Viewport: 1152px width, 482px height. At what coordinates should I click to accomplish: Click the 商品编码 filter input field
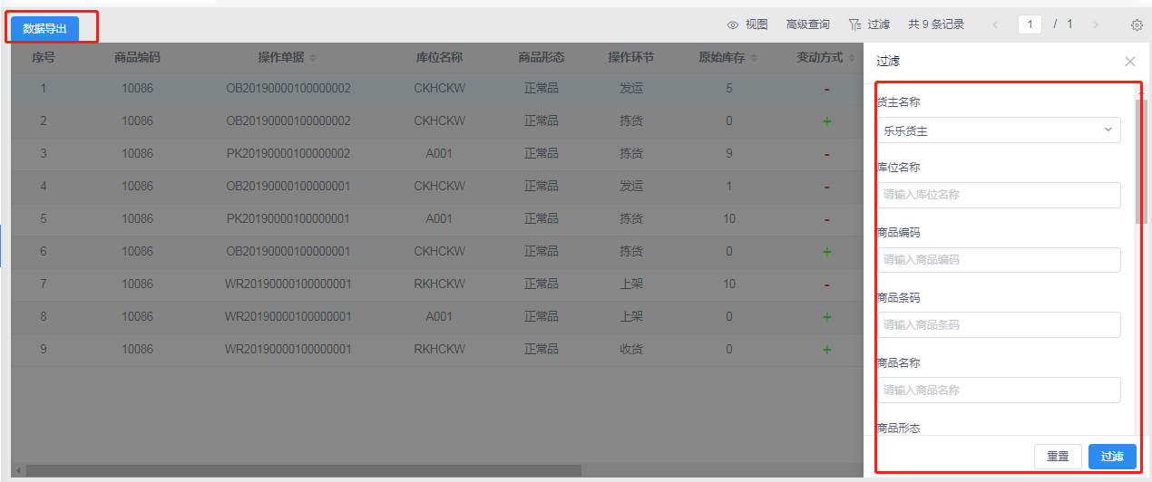[999, 260]
